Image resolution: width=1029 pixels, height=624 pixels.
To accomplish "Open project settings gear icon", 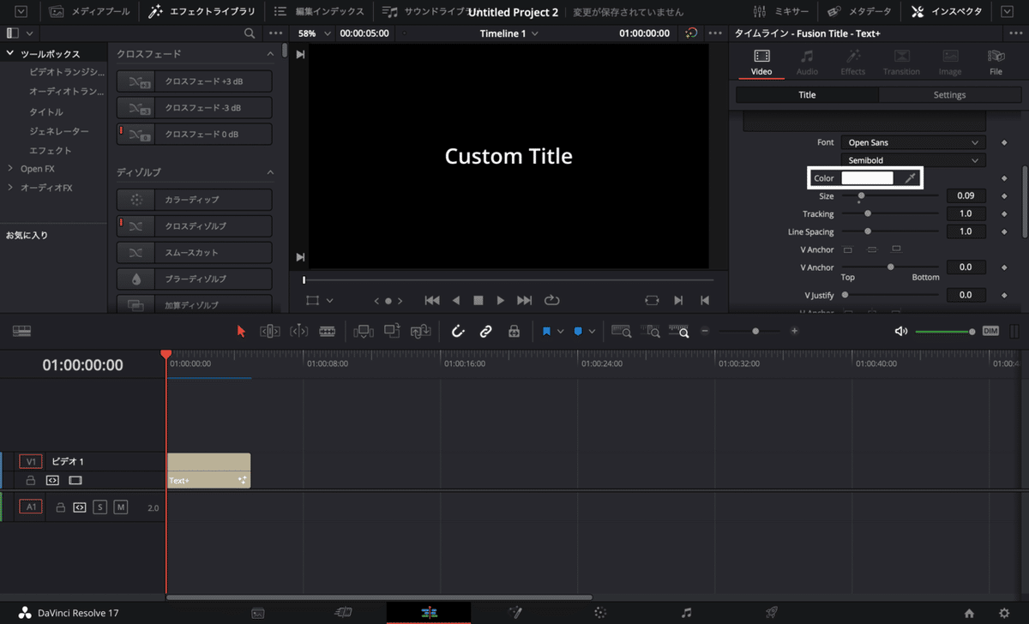I will click(1004, 613).
